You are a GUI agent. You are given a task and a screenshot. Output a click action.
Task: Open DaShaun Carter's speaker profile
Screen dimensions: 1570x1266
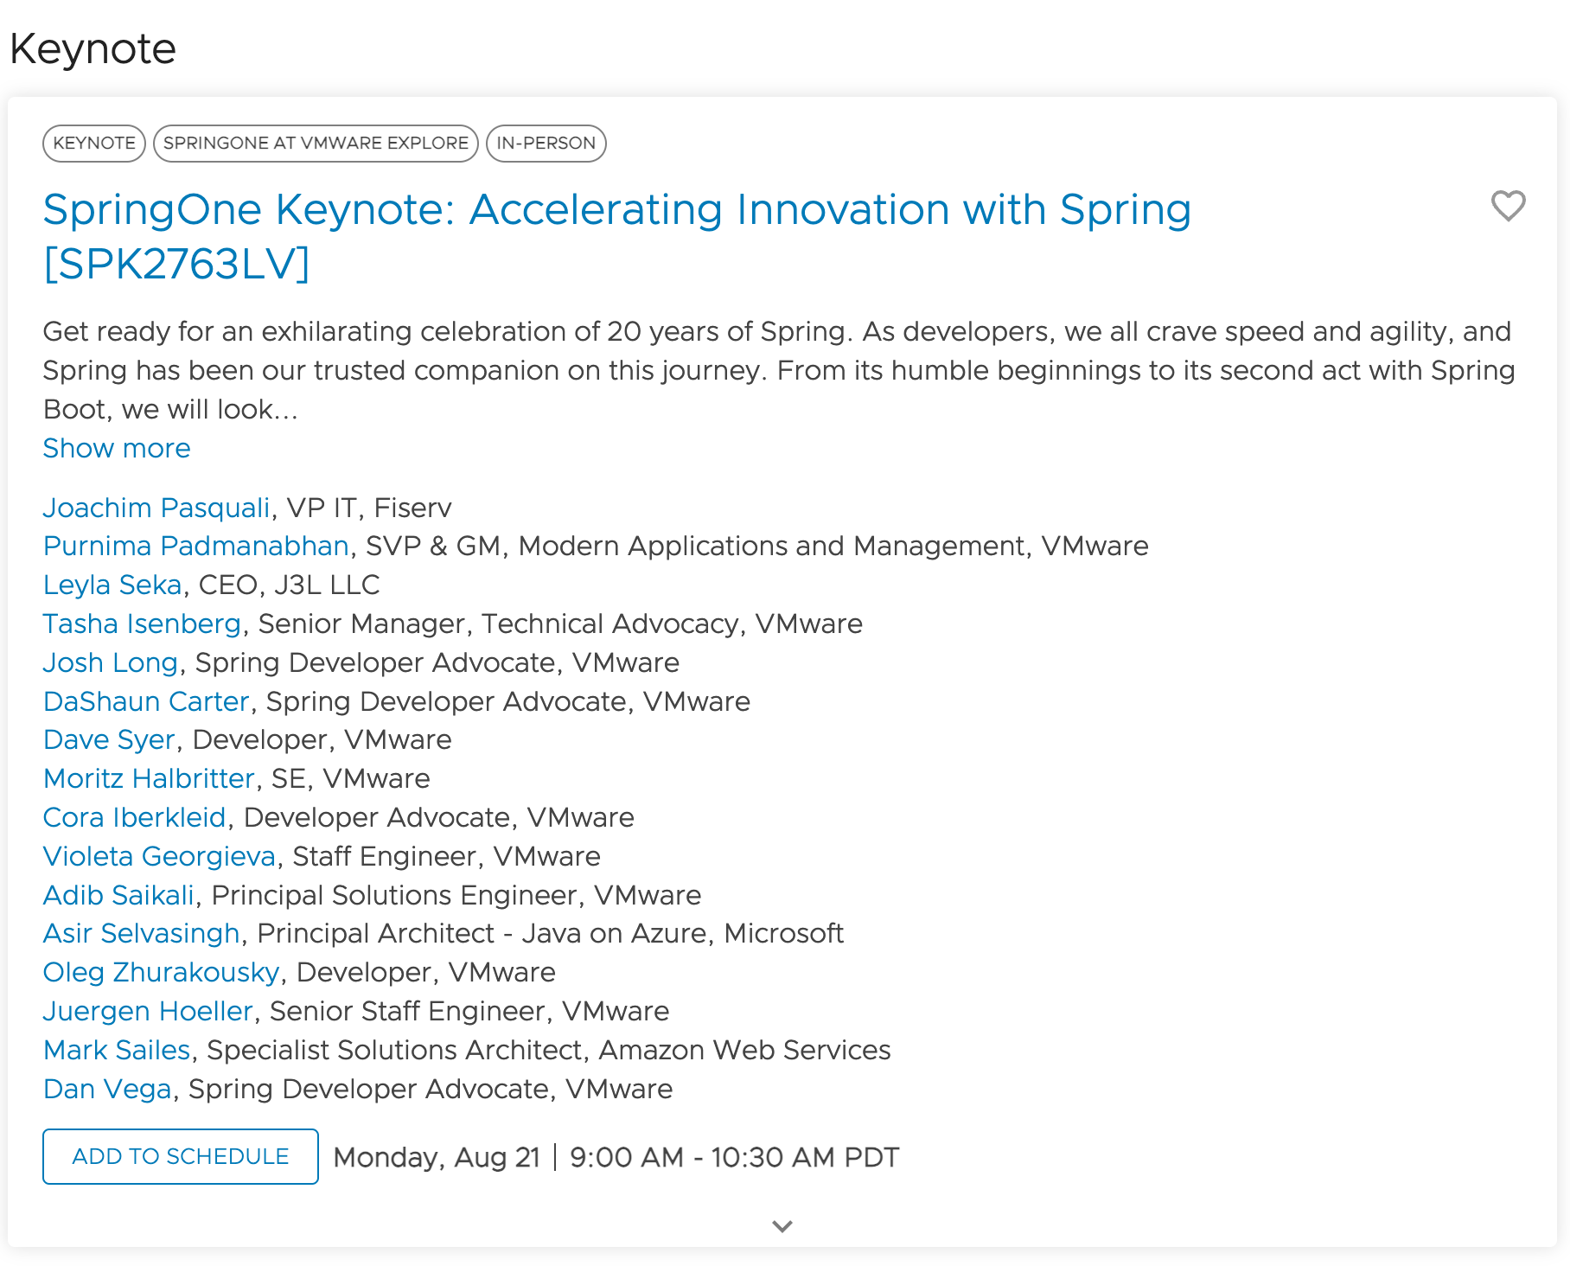(x=144, y=701)
